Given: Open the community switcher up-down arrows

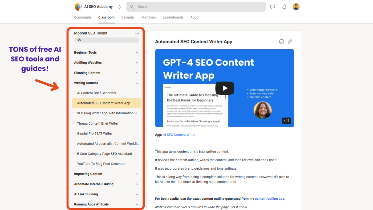Looking at the screenshot, I should click(x=120, y=7).
